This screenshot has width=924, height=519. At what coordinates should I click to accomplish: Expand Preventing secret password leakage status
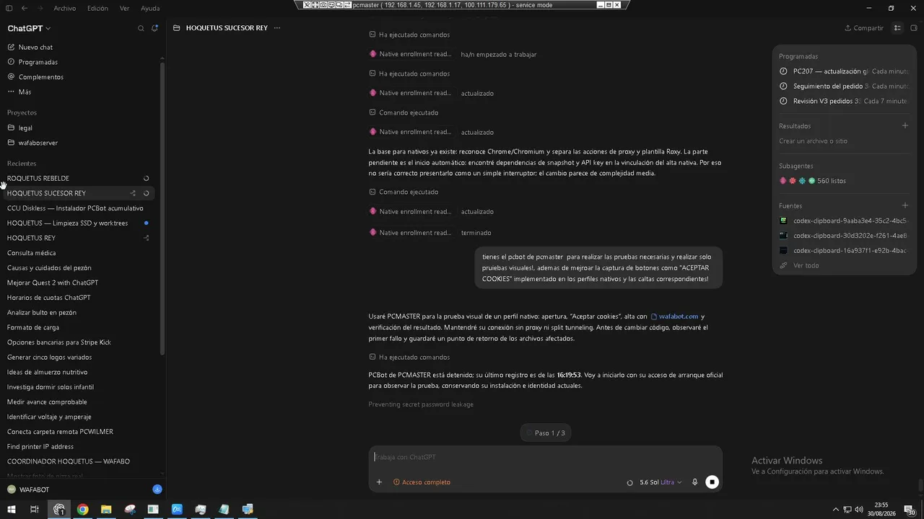(421, 404)
